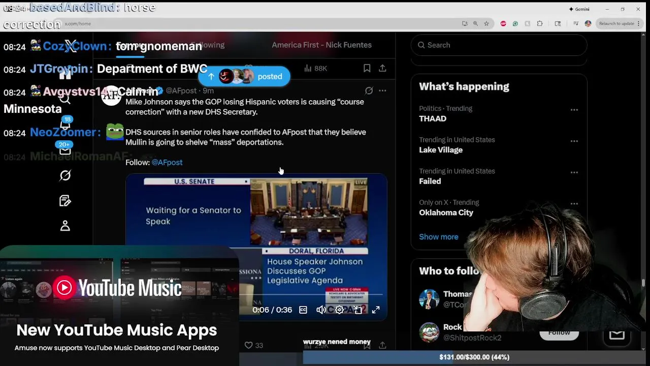
Task: Open the Failed trending topic
Action: [430, 181]
